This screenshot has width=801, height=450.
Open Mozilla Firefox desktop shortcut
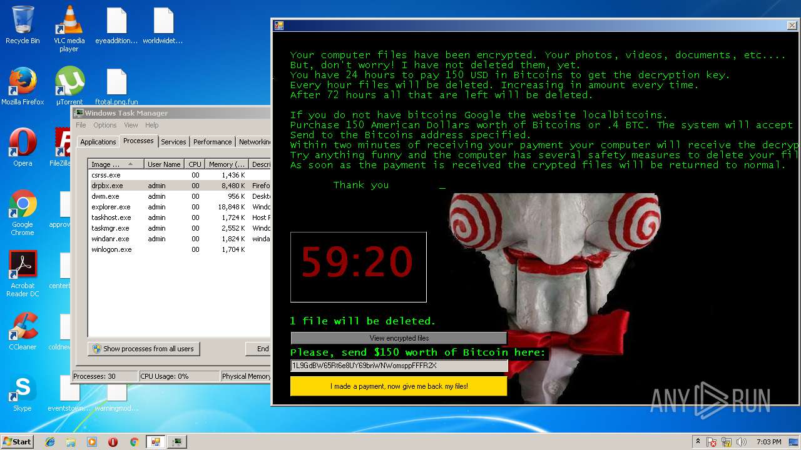pyautogui.click(x=23, y=86)
